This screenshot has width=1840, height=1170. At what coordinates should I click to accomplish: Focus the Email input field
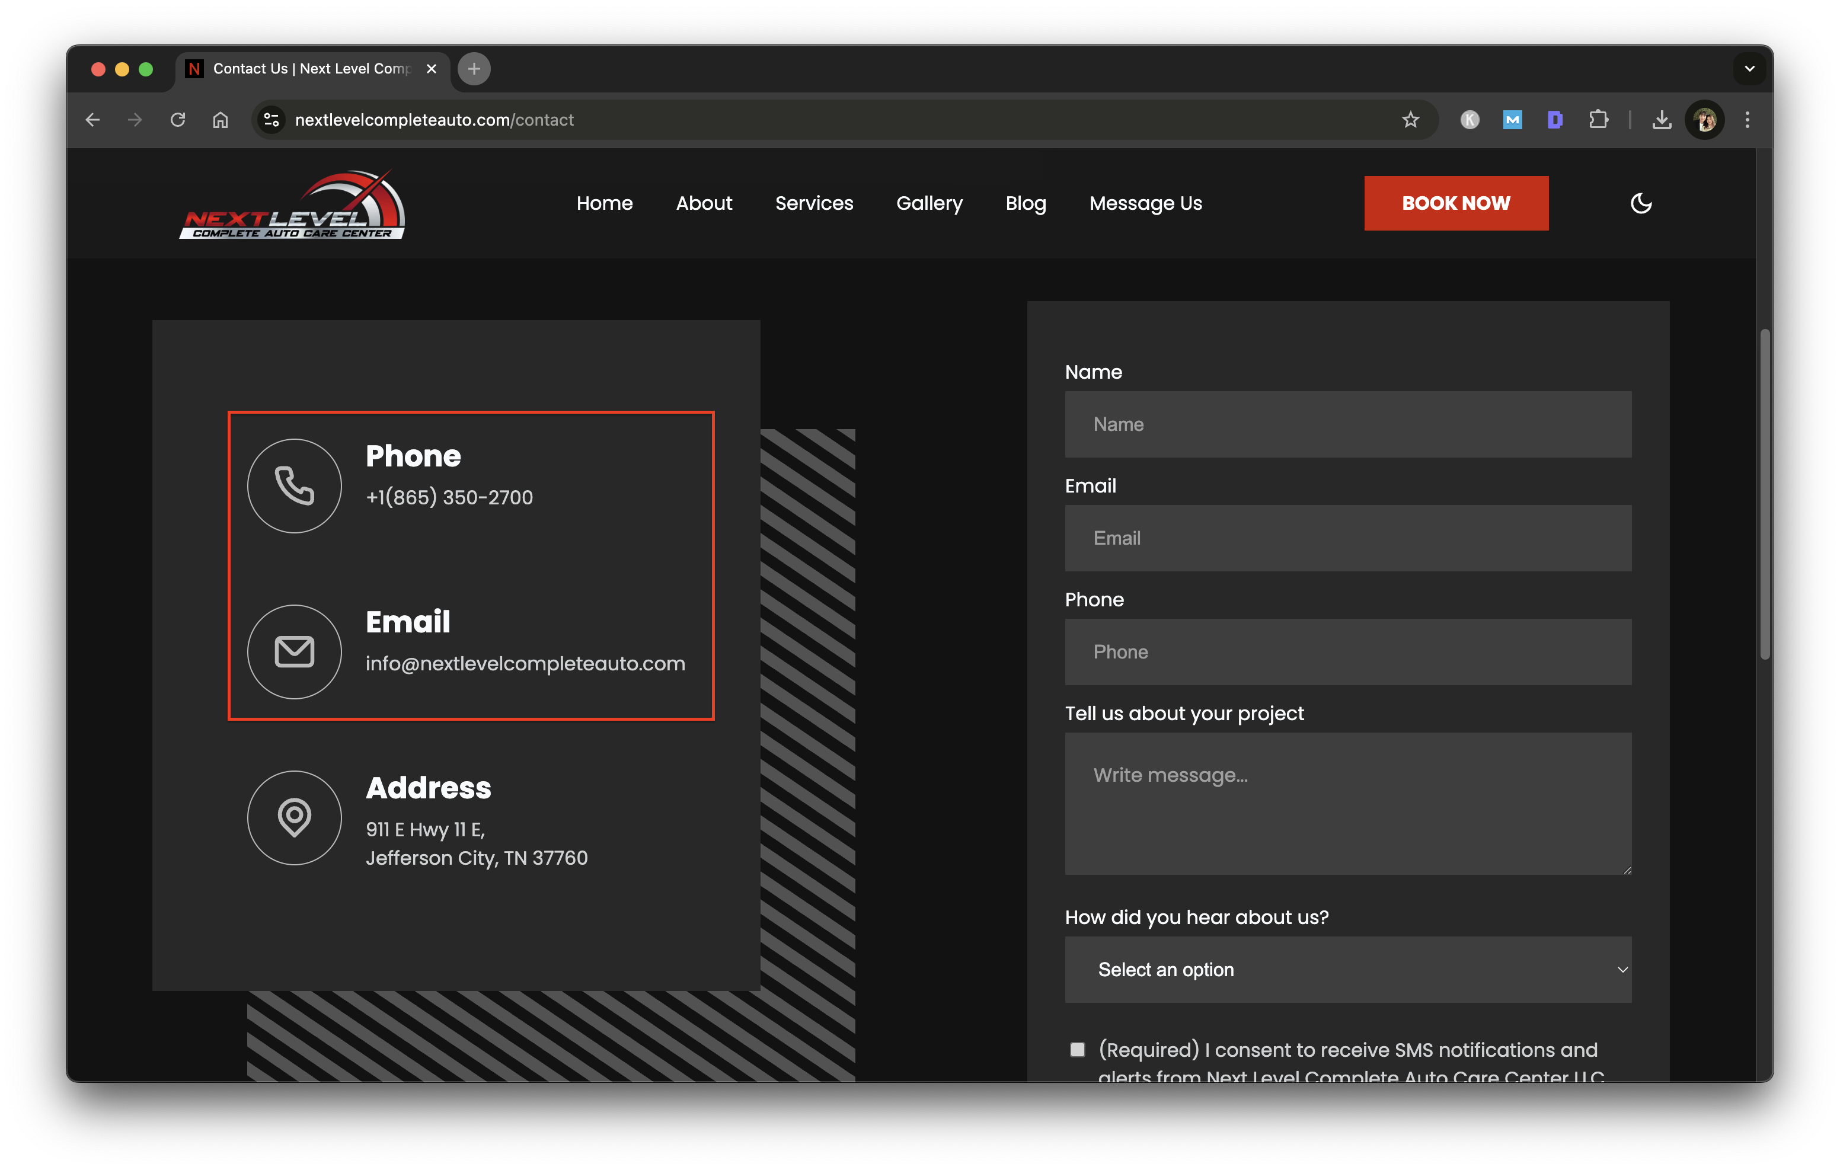(x=1348, y=539)
